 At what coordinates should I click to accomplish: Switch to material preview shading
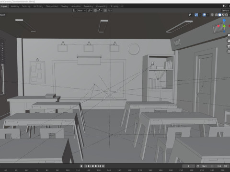coord(223,15)
